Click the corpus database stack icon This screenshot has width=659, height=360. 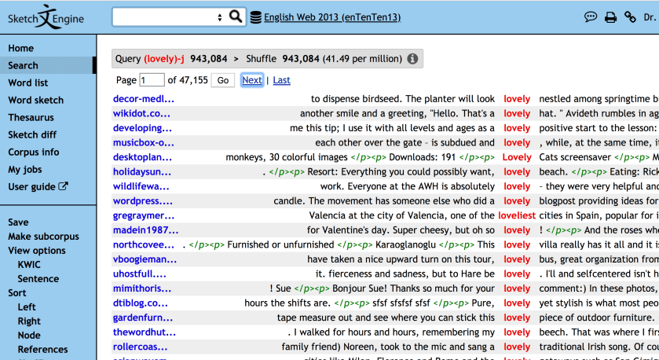click(255, 17)
